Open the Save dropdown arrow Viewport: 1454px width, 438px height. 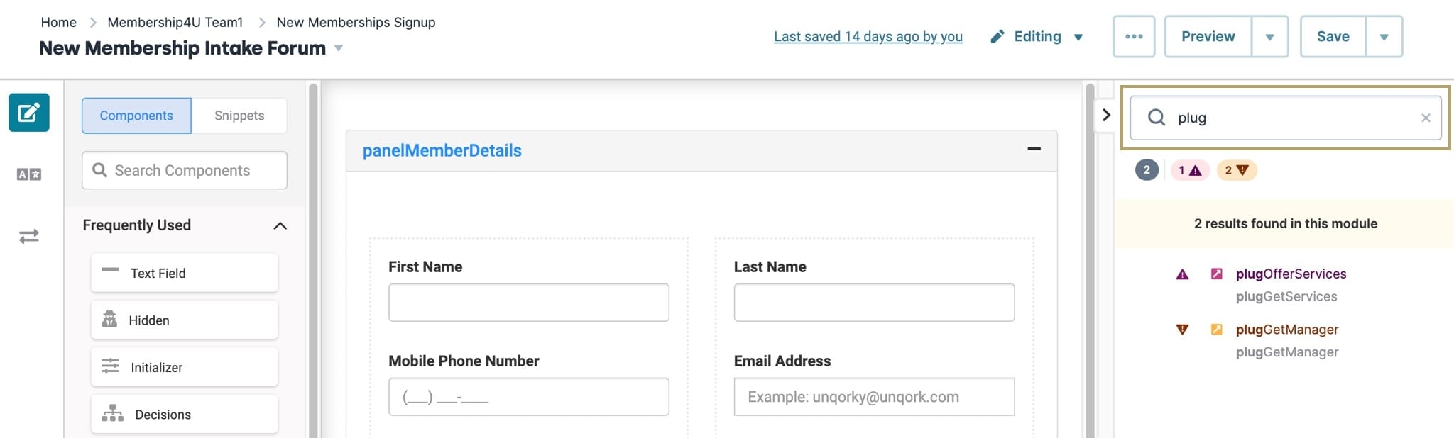(1384, 36)
